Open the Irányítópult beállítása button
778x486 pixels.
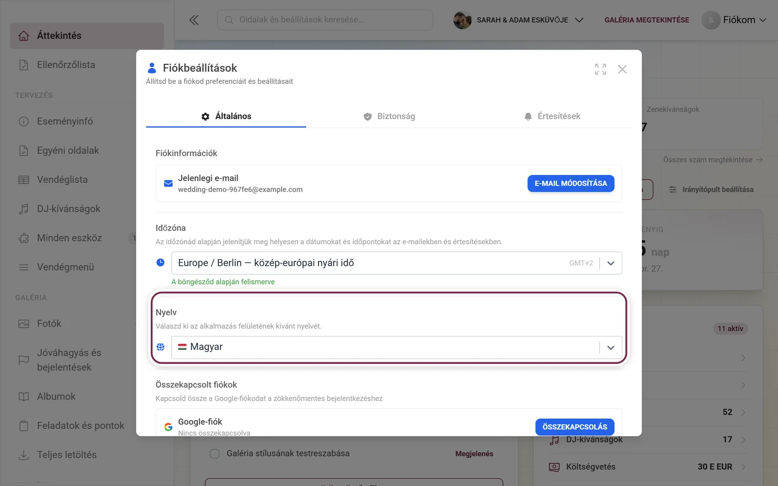[x=711, y=190]
